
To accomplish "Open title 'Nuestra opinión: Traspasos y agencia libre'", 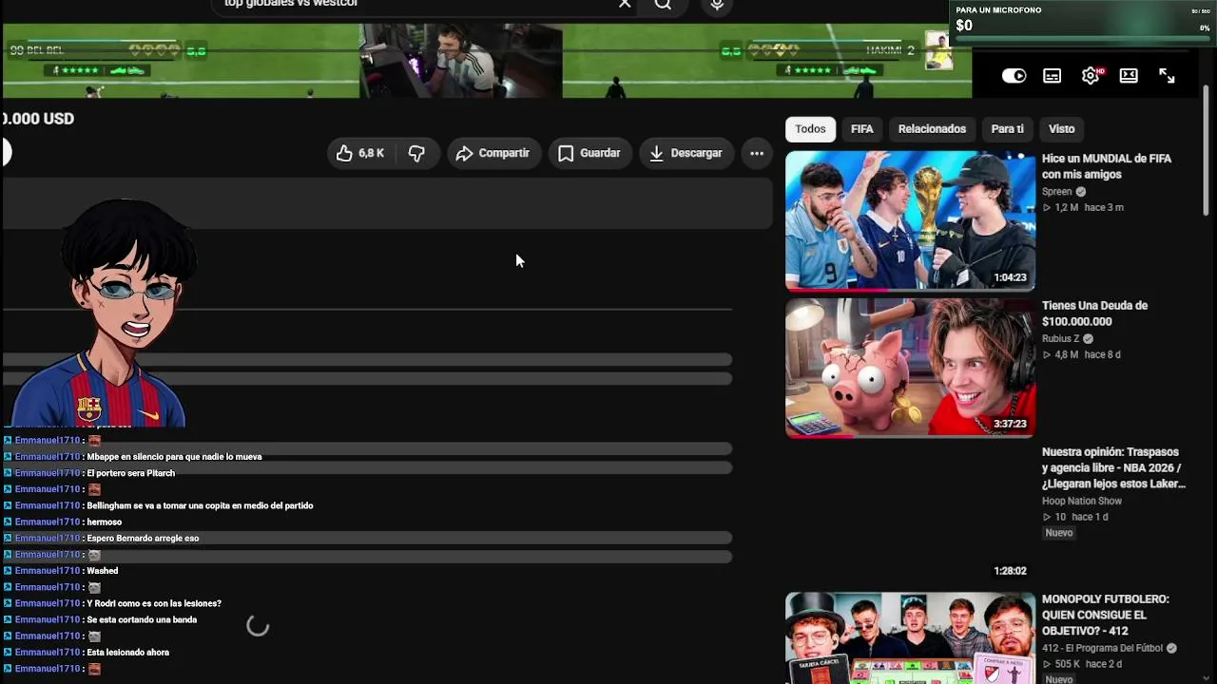I will tap(1113, 467).
